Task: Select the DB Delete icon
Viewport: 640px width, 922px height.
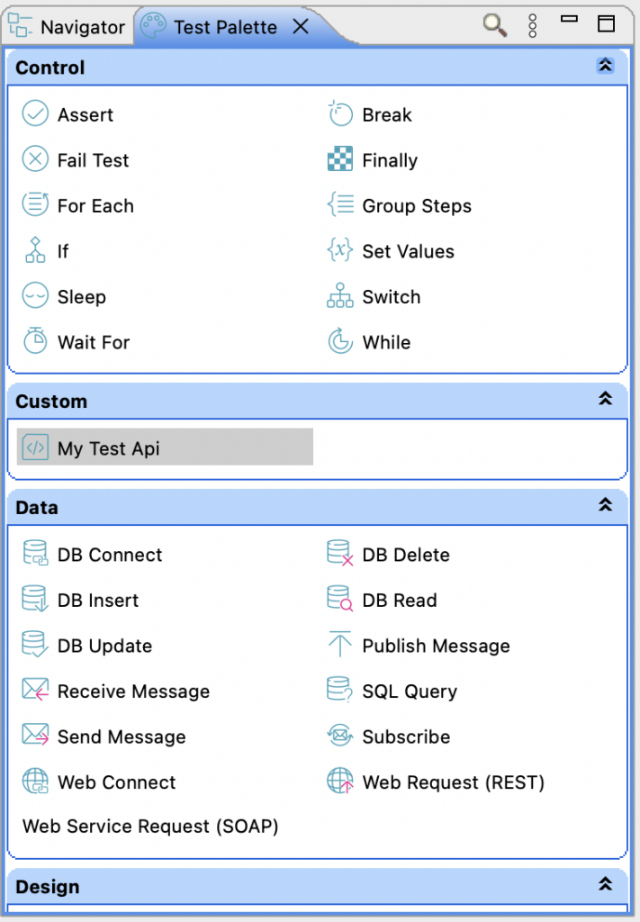Action: tap(339, 554)
